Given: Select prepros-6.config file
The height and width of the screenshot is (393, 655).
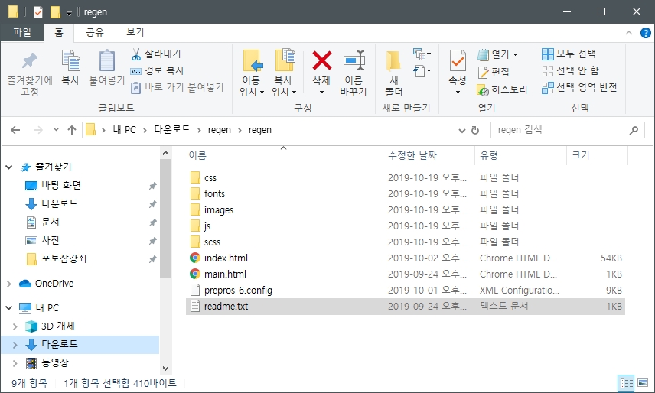Looking at the screenshot, I should (x=238, y=291).
